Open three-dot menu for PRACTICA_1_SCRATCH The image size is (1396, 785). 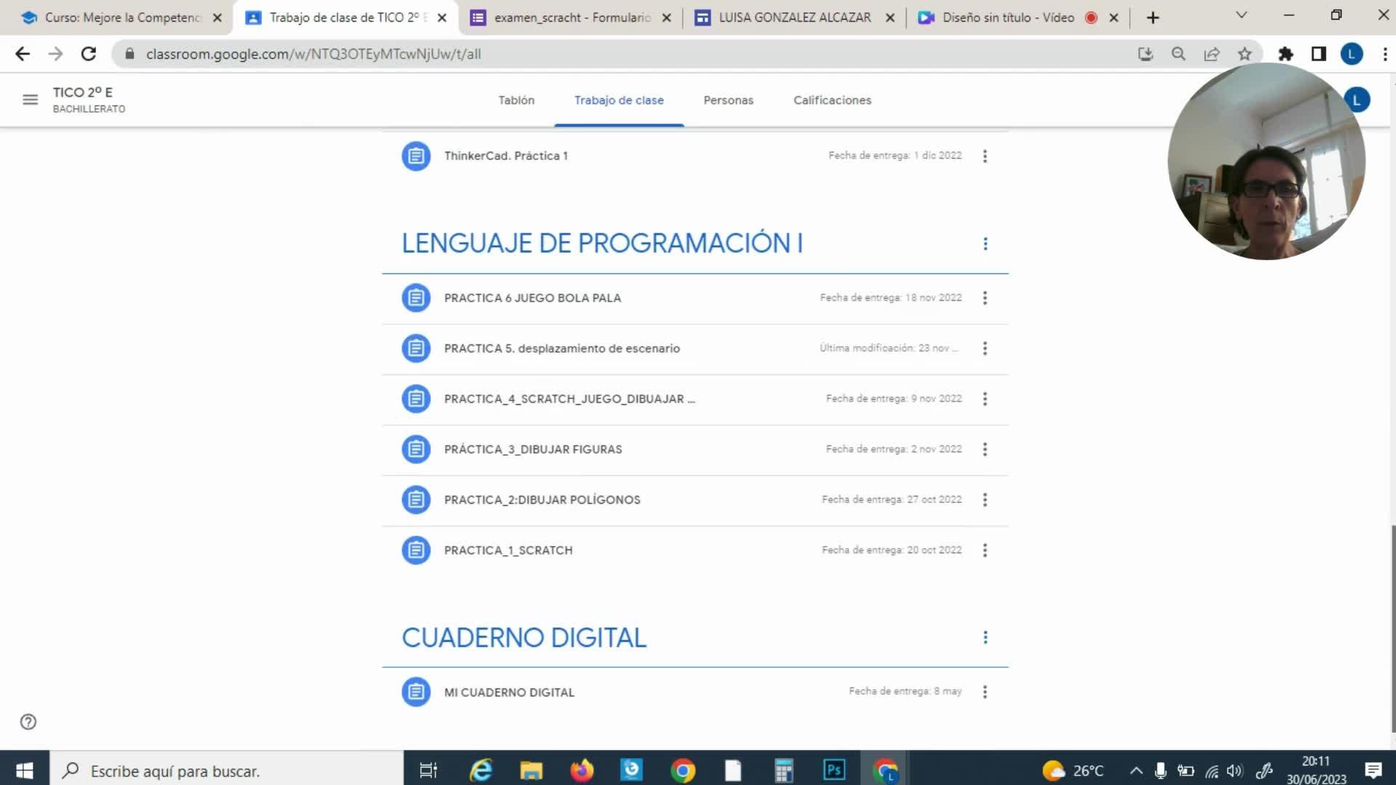point(985,550)
